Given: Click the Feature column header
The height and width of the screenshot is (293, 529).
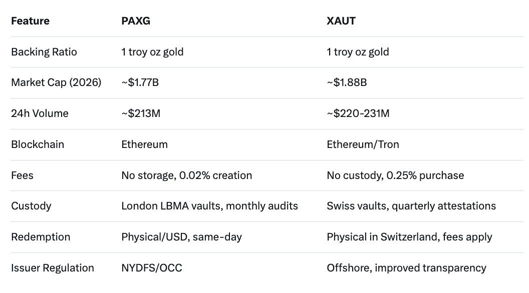Looking at the screenshot, I should [30, 21].
